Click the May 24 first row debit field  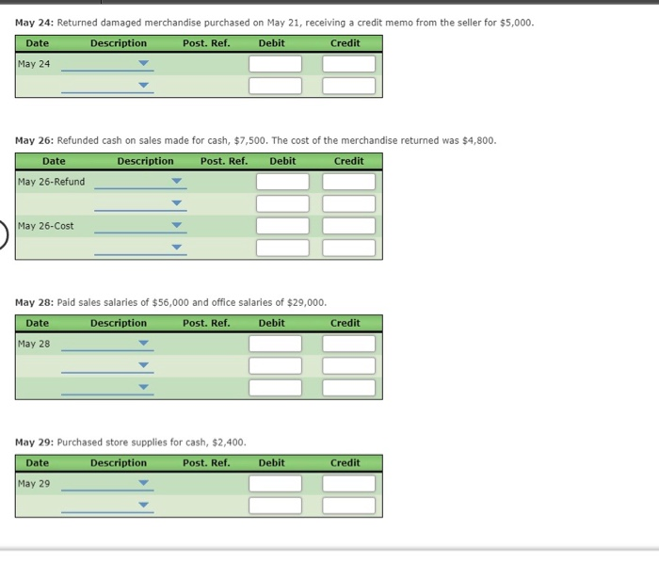(x=275, y=64)
